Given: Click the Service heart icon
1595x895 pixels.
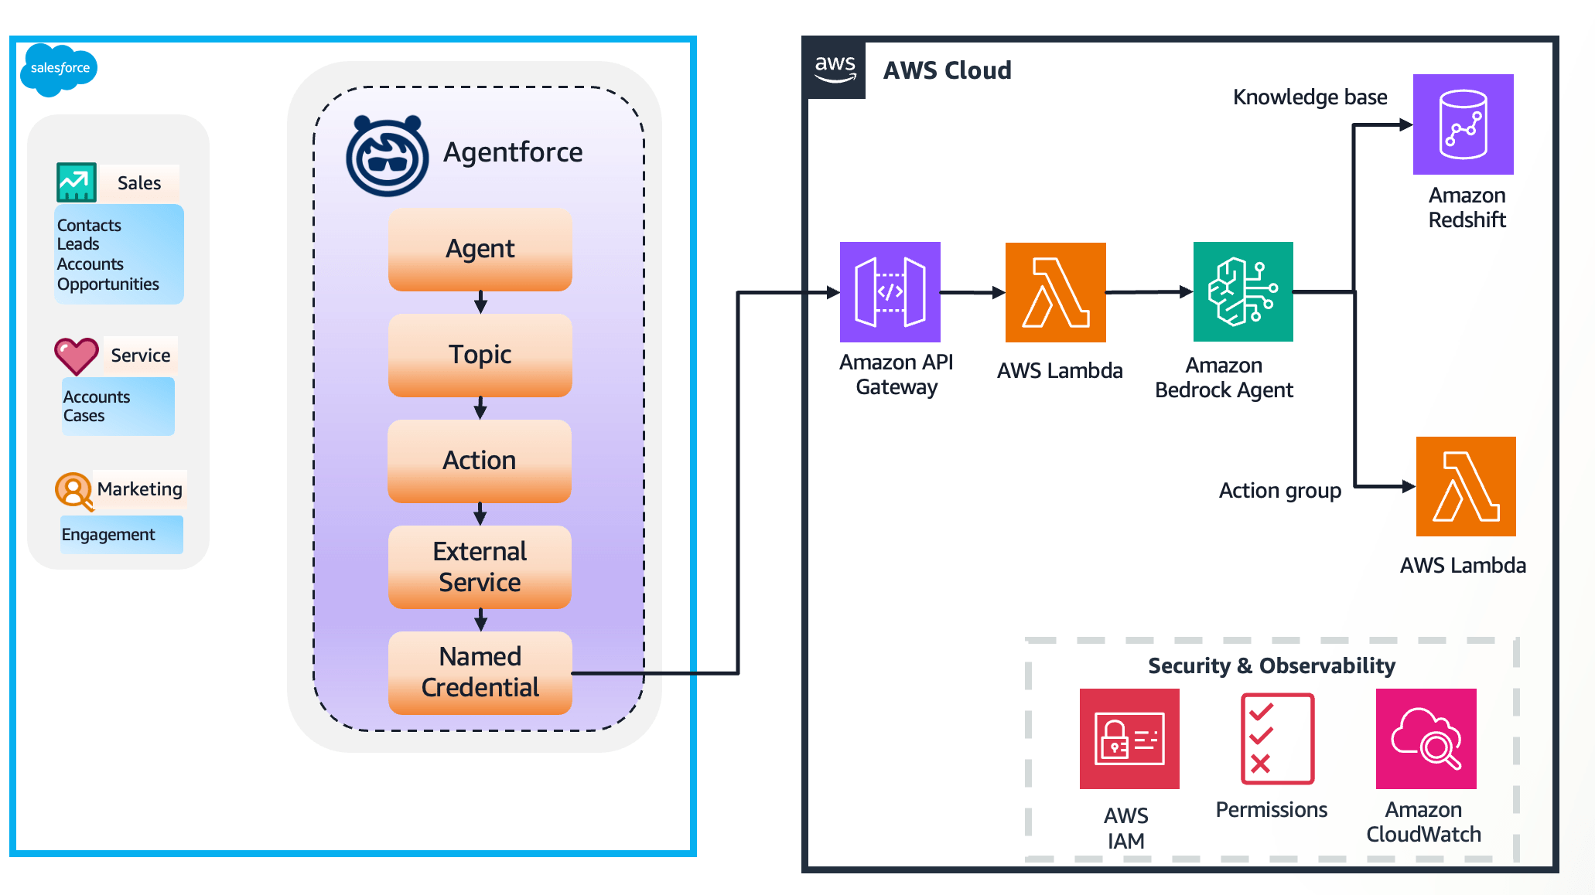Looking at the screenshot, I should point(76,356).
